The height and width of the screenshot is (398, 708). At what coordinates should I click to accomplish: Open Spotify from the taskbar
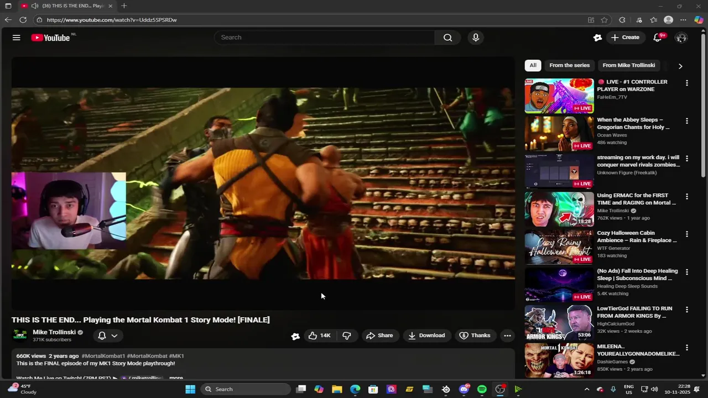482,389
